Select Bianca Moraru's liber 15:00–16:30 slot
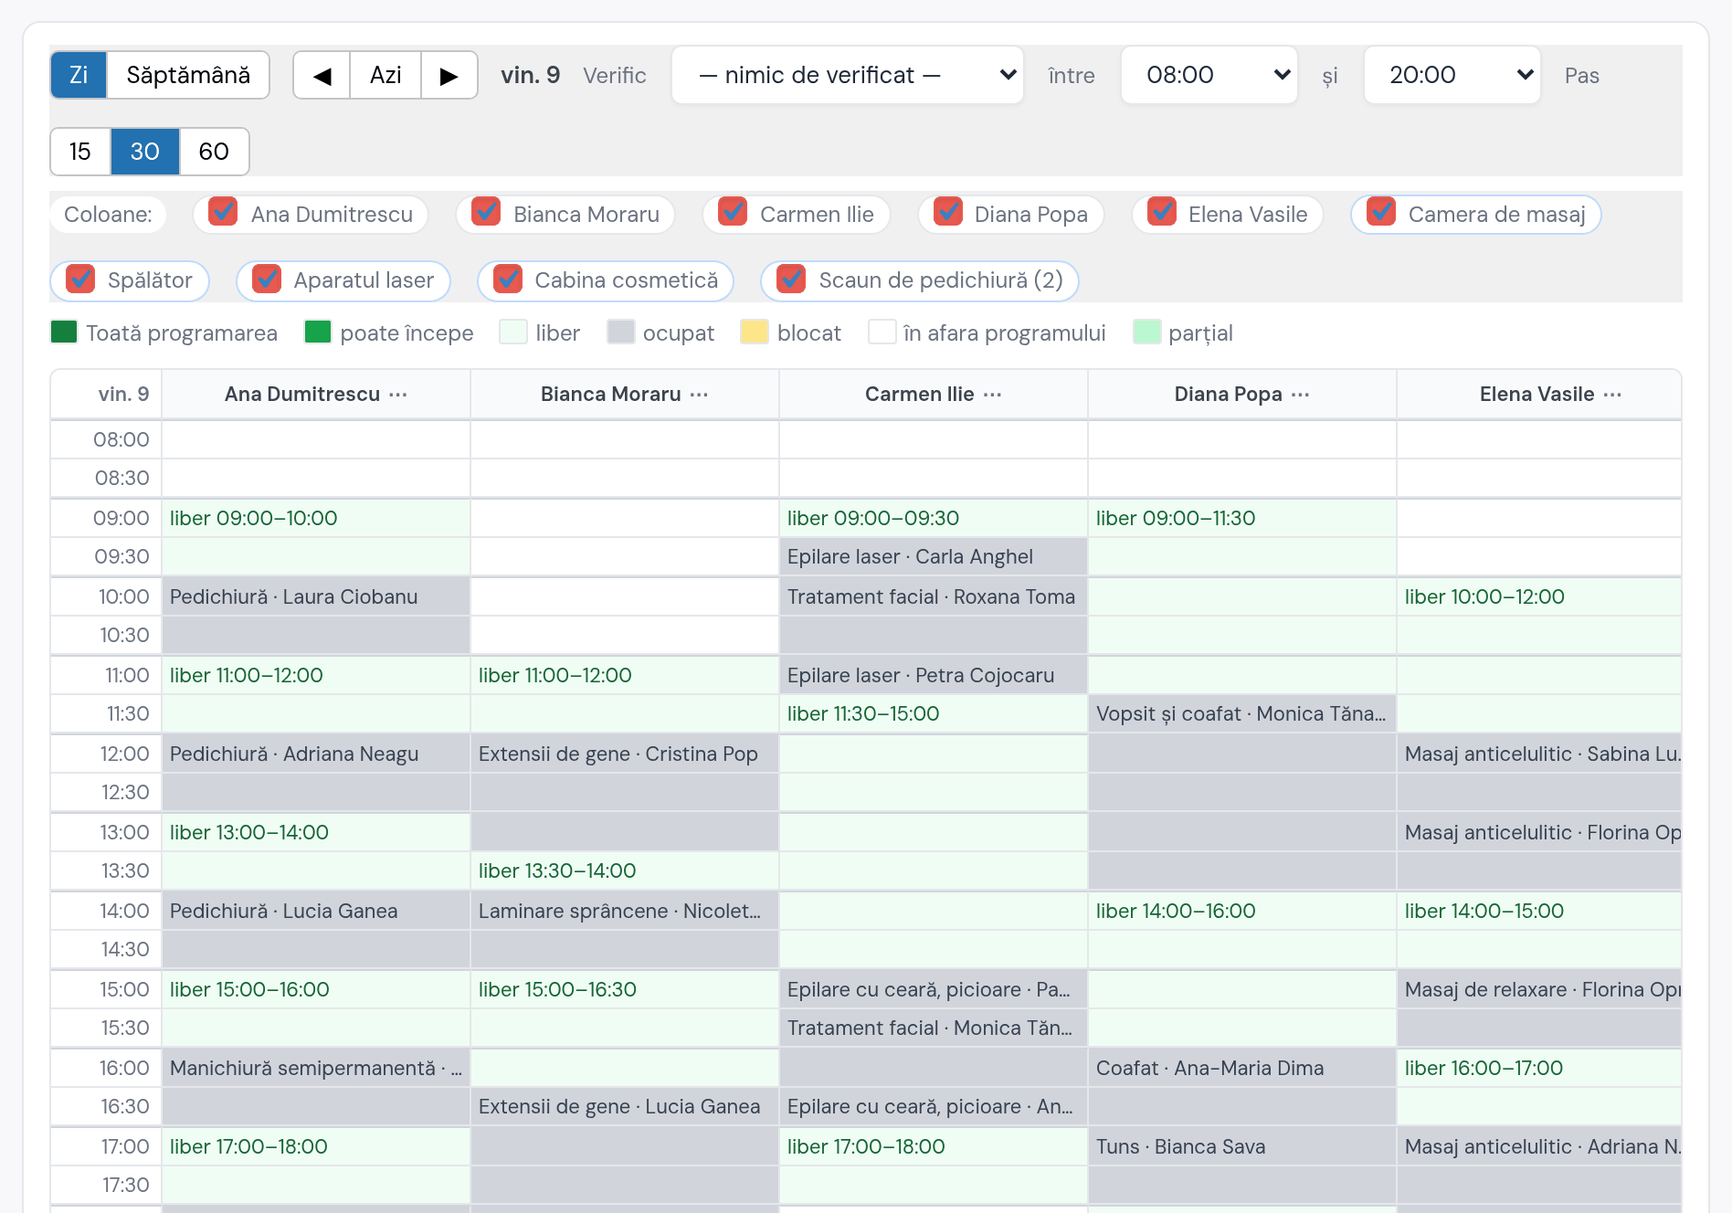This screenshot has width=1732, height=1213. coord(625,989)
